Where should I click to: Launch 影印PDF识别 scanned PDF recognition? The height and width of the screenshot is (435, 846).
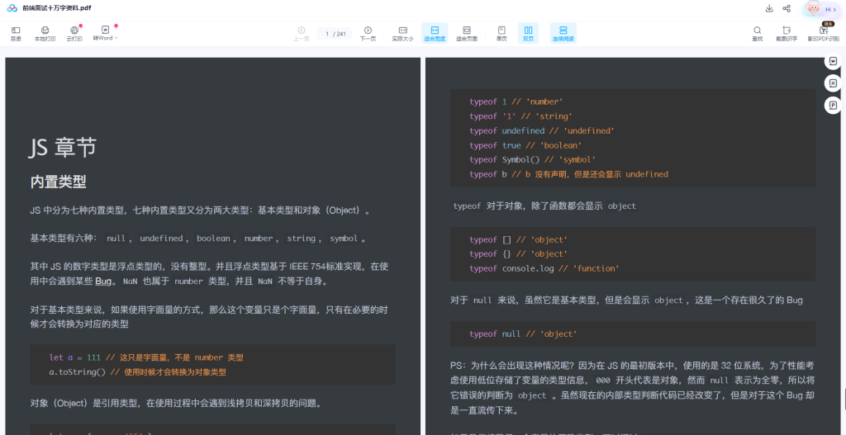point(823,33)
